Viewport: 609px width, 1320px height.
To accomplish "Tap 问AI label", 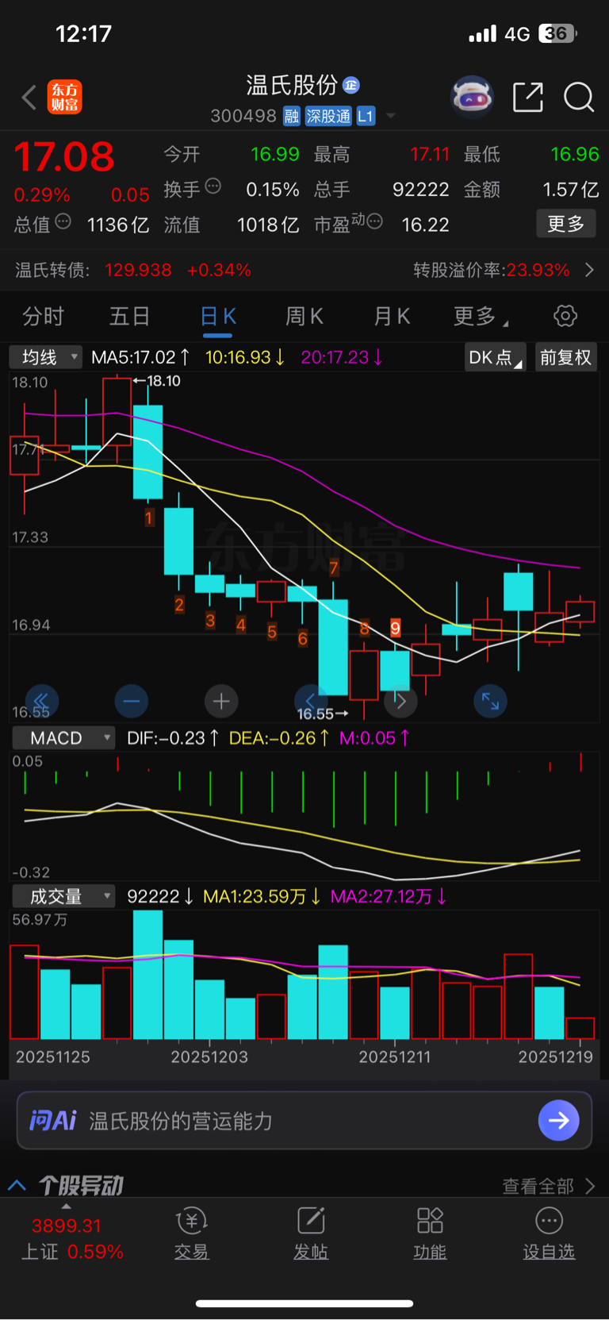I will (52, 1120).
